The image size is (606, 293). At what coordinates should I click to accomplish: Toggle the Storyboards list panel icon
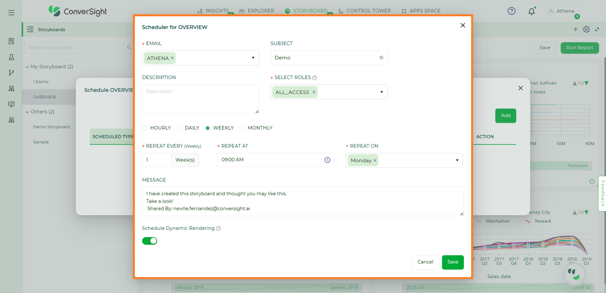pyautogui.click(x=30, y=29)
